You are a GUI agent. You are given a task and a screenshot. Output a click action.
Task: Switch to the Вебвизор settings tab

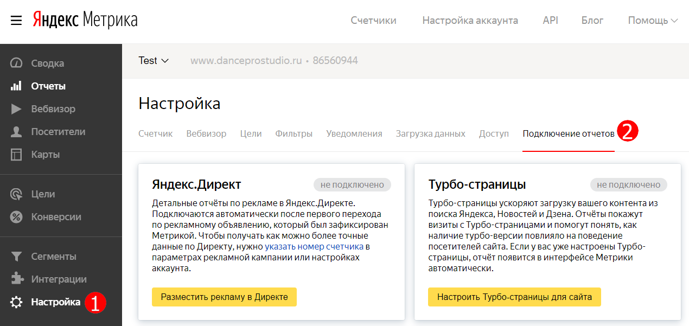206,133
